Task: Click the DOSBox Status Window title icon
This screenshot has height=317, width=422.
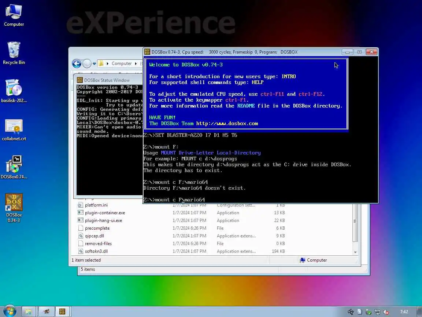Action: (x=79, y=80)
